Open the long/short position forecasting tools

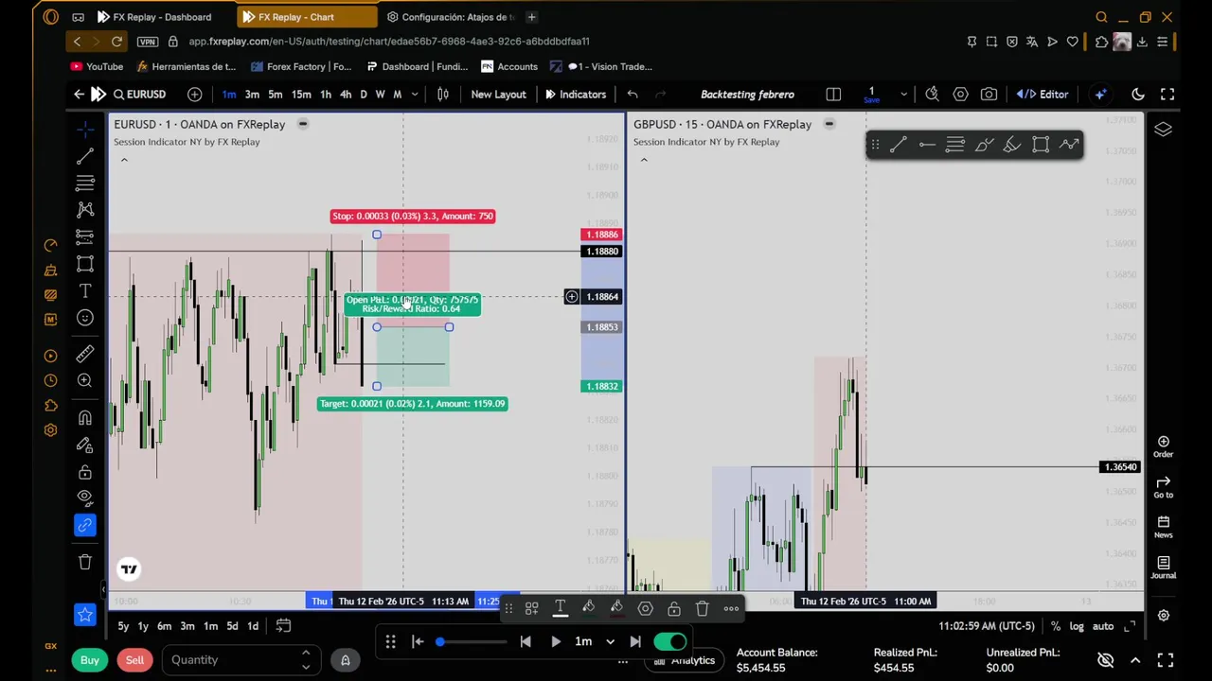click(85, 236)
